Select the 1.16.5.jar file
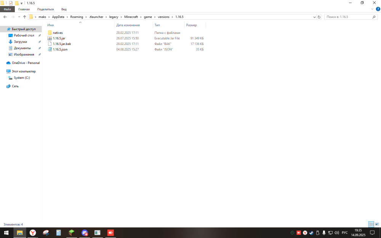 59,38
